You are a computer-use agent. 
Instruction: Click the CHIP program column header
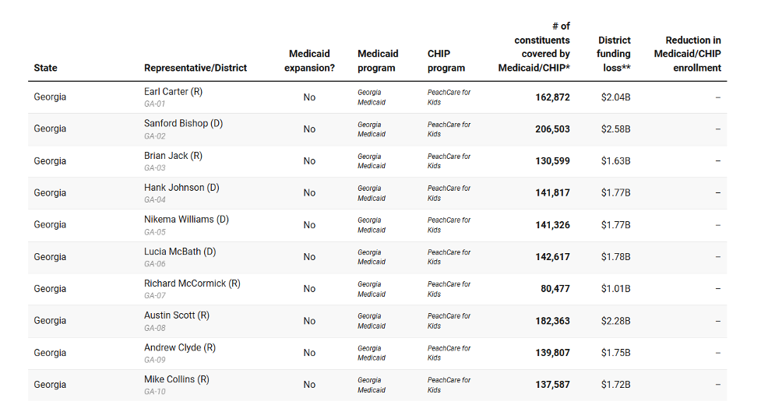446,61
